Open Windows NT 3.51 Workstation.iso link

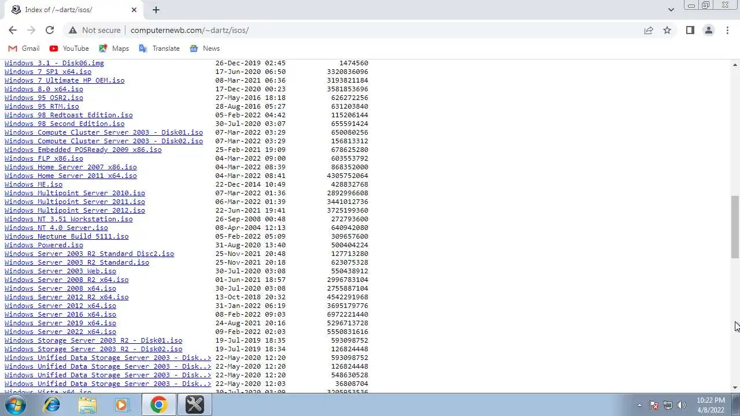click(69, 219)
